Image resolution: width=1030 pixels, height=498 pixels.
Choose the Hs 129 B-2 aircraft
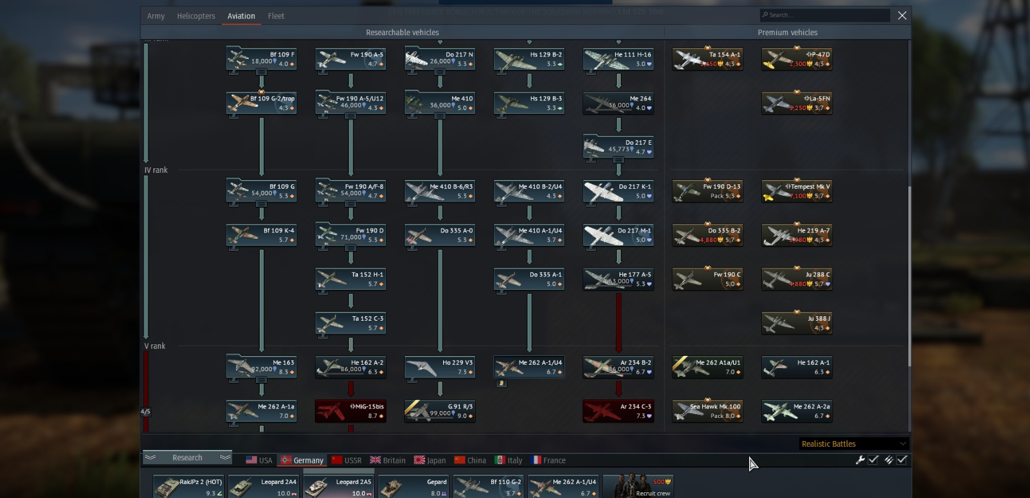[528, 59]
